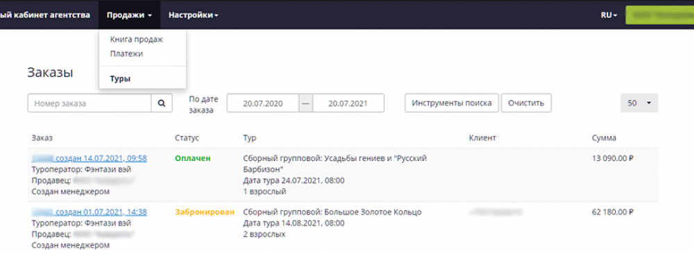Viewport: 694px width, 254px height.
Task: Click the Сумма column header
Action: pos(604,138)
